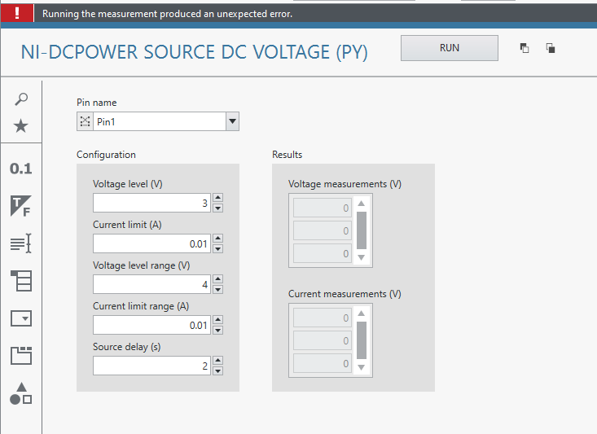The width and height of the screenshot is (597, 434).
Task: Click the Voltage level (V) input field
Action: [151, 203]
